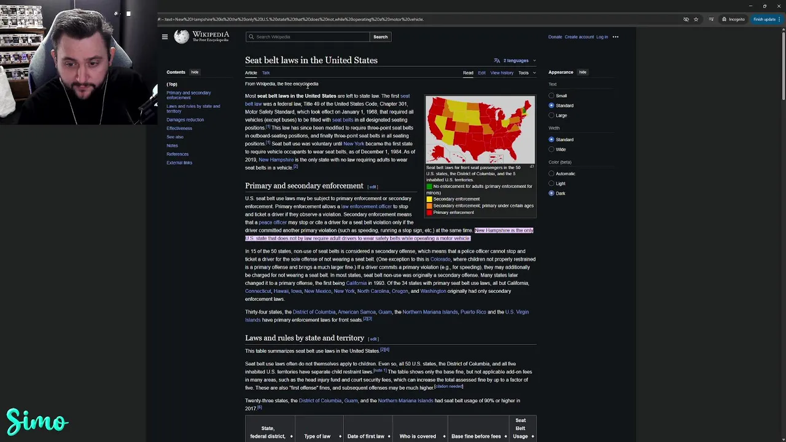Screen dimensions: 786x442
Task: Go to (Top) in contents
Action: point(172,84)
